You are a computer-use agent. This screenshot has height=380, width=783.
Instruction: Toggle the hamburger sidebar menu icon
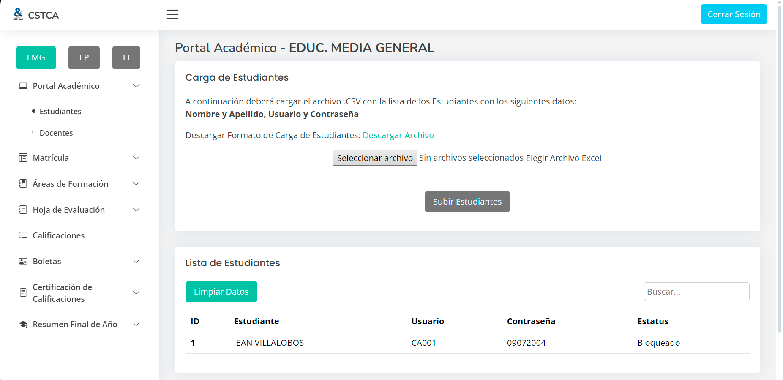[x=172, y=14]
